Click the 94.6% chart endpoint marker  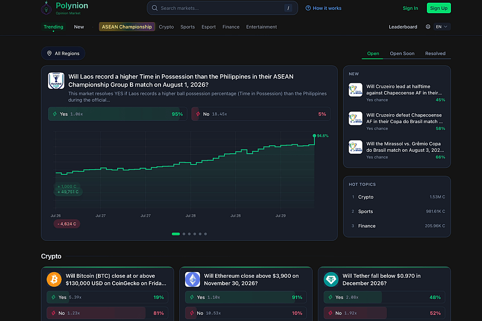pos(314,136)
